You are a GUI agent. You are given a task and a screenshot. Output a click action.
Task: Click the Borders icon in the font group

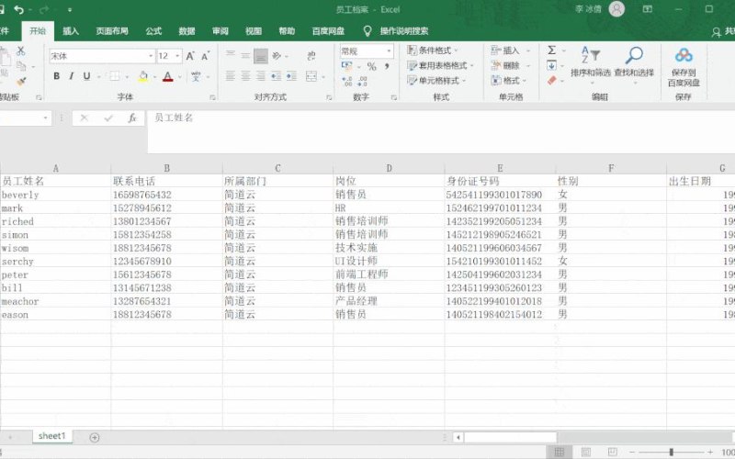coord(114,76)
